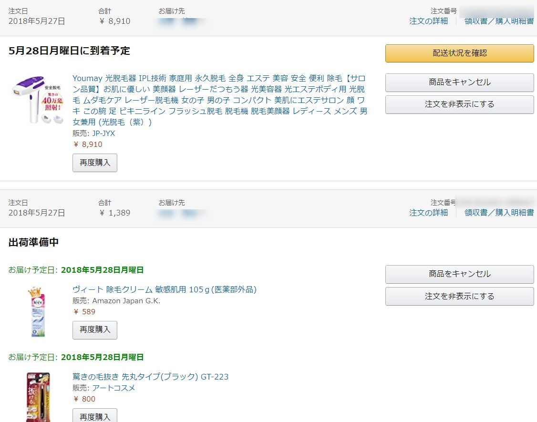Open 注文の詳細 for the ¥8,910 order
This screenshot has height=422, width=537.
pyautogui.click(x=428, y=21)
